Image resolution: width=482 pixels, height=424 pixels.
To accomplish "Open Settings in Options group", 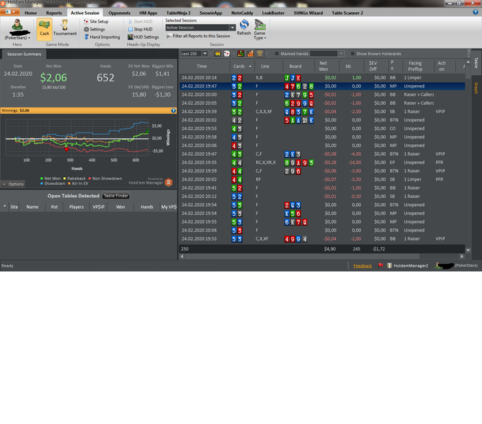I will point(94,29).
